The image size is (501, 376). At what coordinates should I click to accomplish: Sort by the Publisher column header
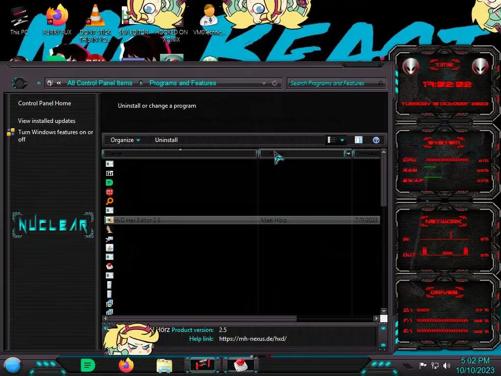[302, 154]
